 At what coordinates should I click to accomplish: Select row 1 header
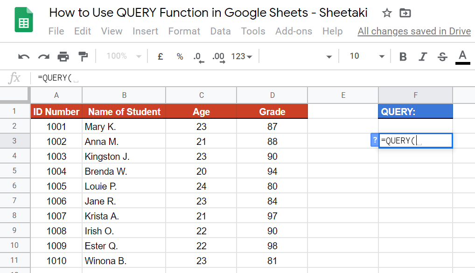[15, 111]
